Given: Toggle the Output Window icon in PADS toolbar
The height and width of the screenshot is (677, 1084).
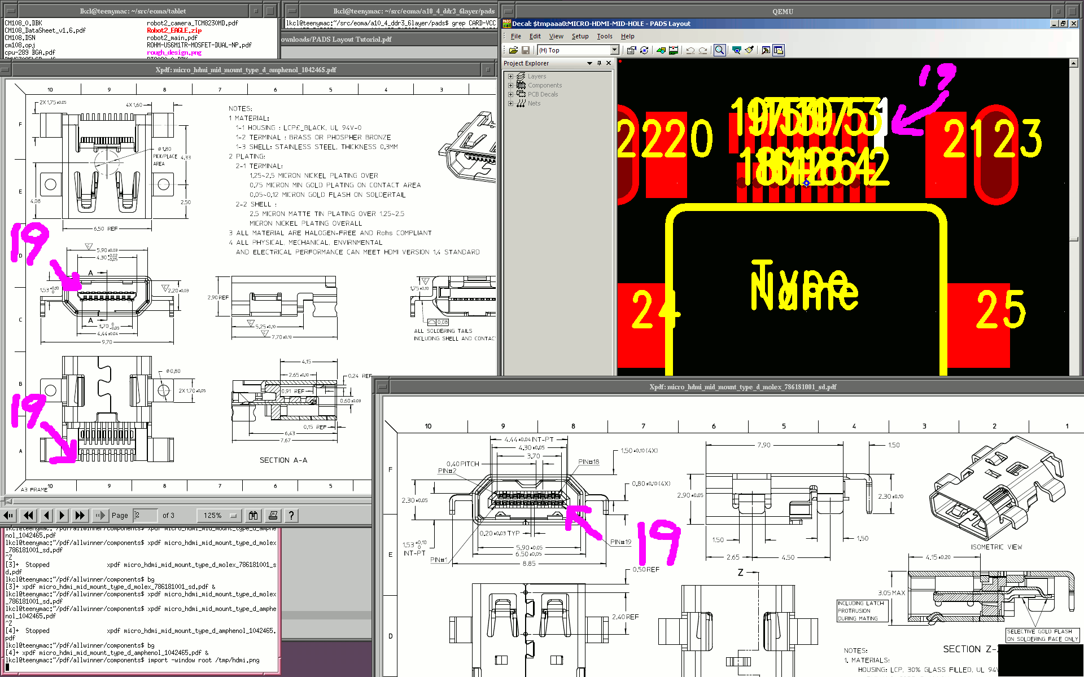Looking at the screenshot, I should pyautogui.click(x=766, y=50).
